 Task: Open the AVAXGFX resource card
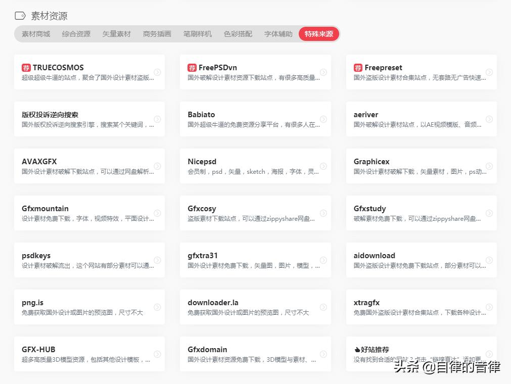[89, 166]
